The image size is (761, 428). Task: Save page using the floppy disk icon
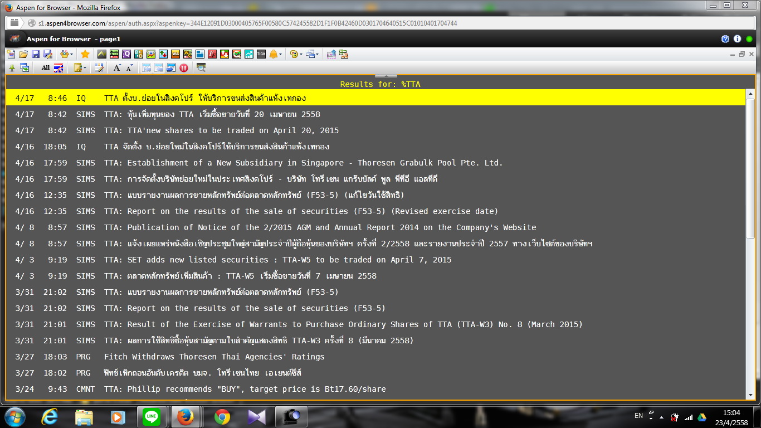coord(36,54)
